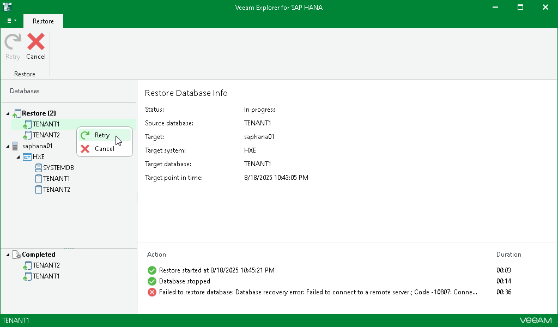Image resolution: width=558 pixels, height=327 pixels.
Task: Select TENANT1 database under HXE
Action: (56, 179)
